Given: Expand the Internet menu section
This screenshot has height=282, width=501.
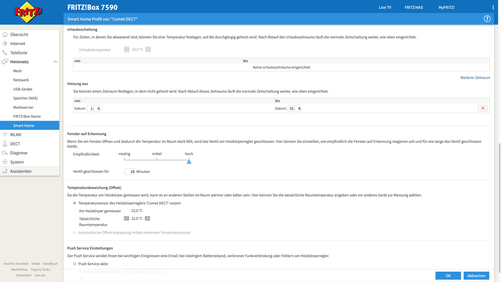Looking at the screenshot, I should coord(18,44).
